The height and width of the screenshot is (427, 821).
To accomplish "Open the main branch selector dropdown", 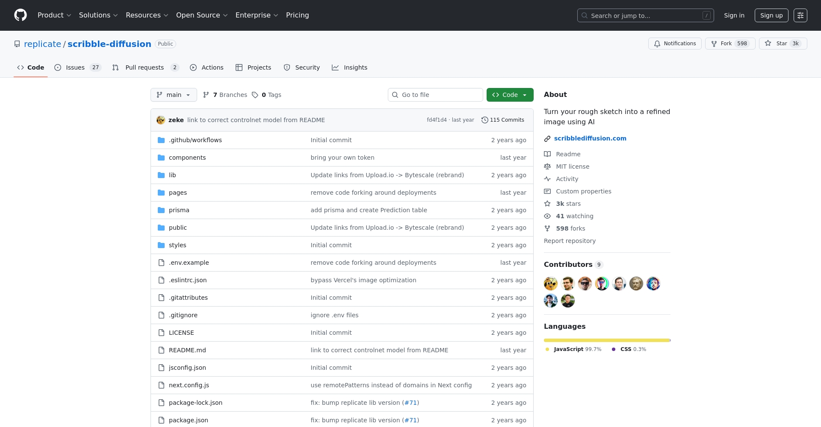I will (x=174, y=95).
